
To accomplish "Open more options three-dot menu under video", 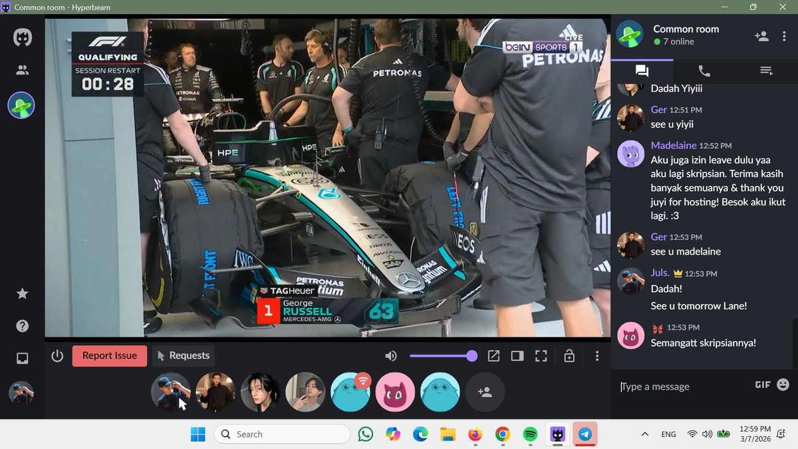I will point(597,356).
